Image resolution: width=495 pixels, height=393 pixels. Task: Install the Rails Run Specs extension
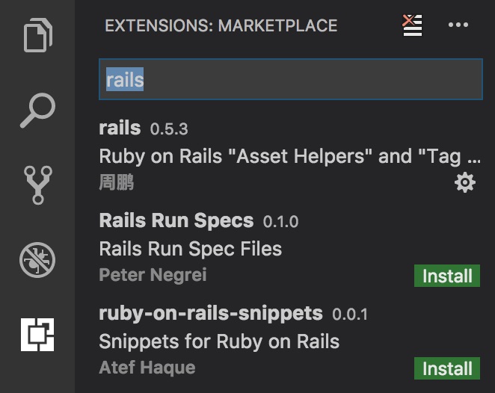point(447,276)
